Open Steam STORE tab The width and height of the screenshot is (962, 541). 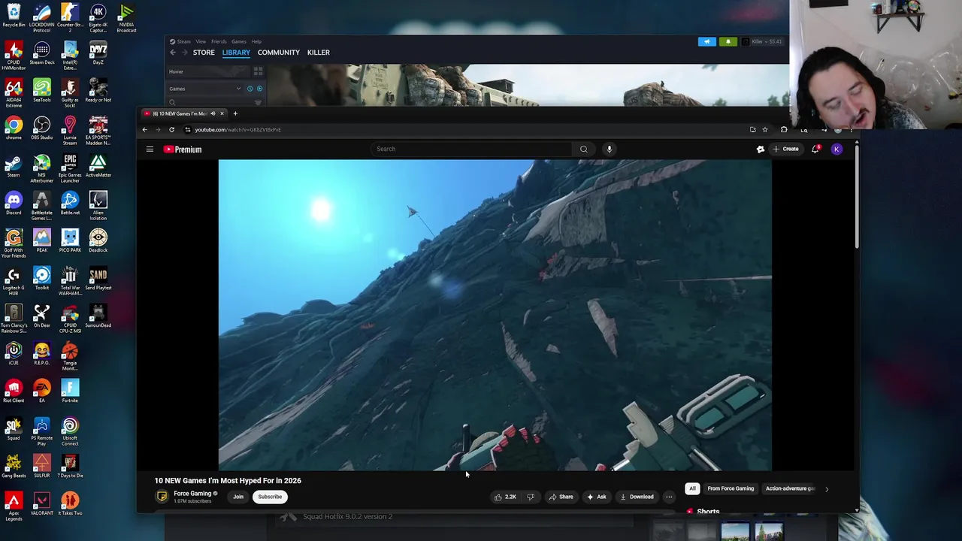[204, 53]
